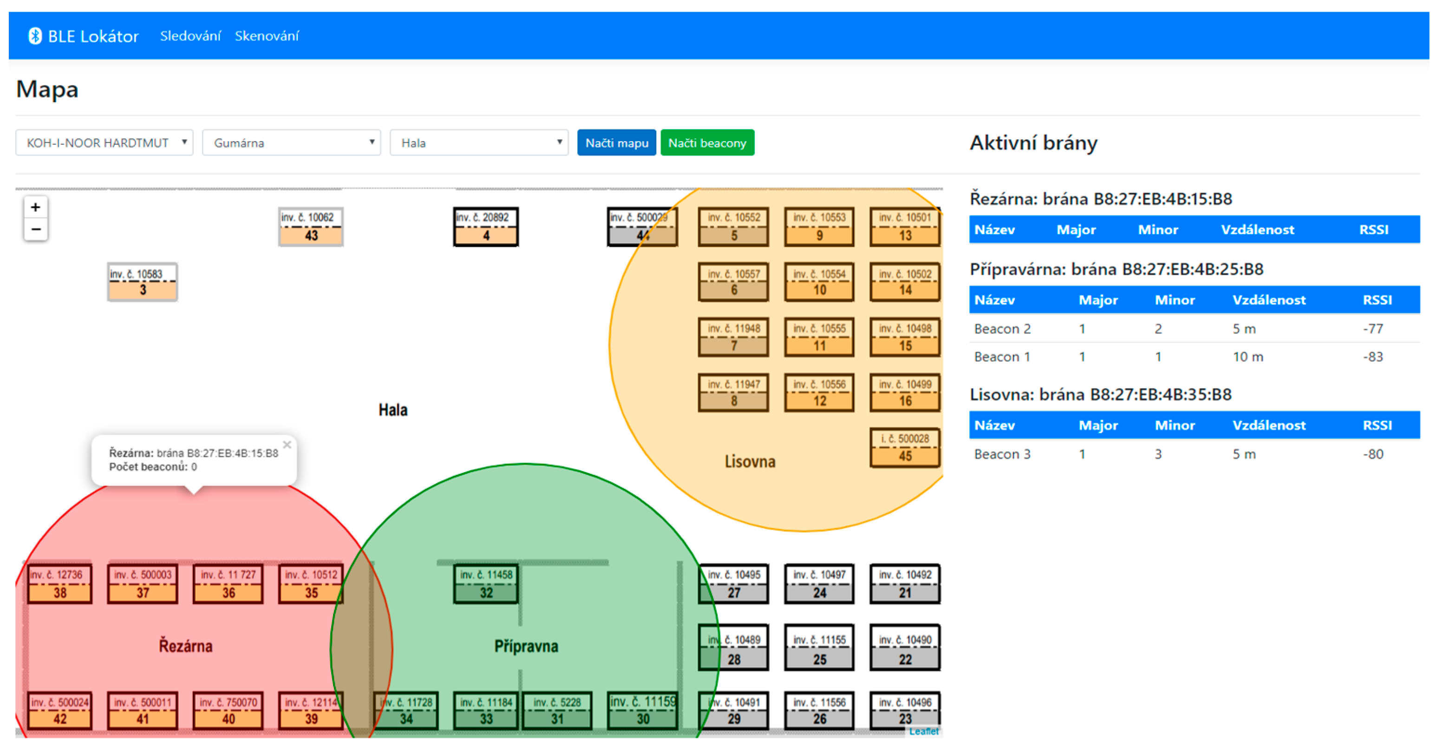The width and height of the screenshot is (1438, 752).
Task: Click the orange Lisovna zone label
Action: point(750,462)
